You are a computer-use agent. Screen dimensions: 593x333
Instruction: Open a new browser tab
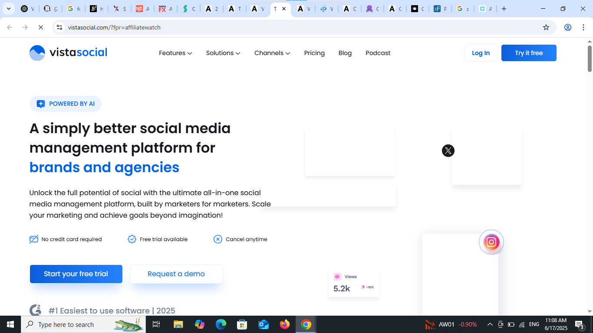point(504,9)
